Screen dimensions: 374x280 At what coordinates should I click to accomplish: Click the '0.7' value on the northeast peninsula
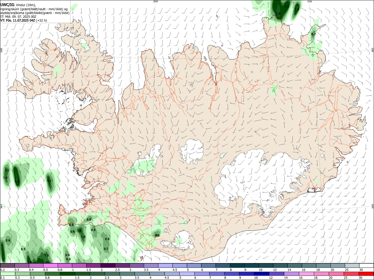[314, 34]
